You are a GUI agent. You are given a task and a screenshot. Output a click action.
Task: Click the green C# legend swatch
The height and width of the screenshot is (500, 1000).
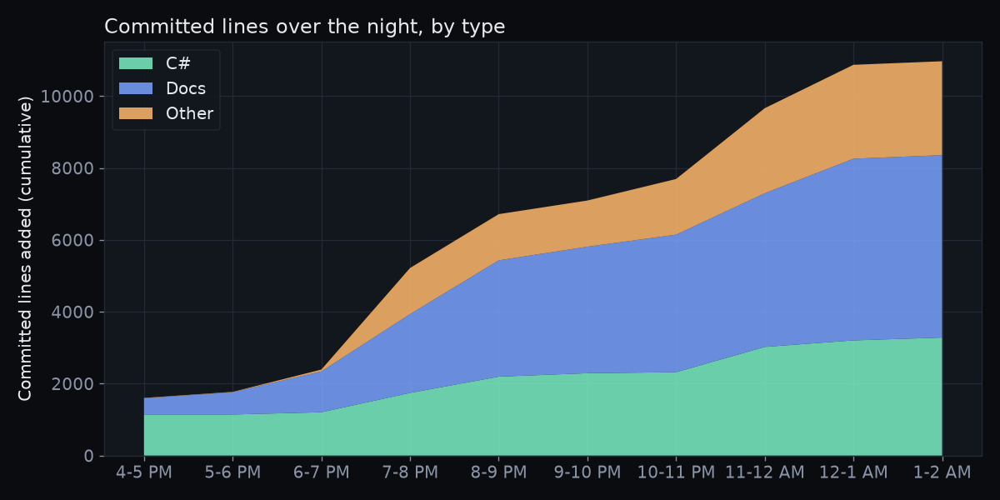coord(136,63)
